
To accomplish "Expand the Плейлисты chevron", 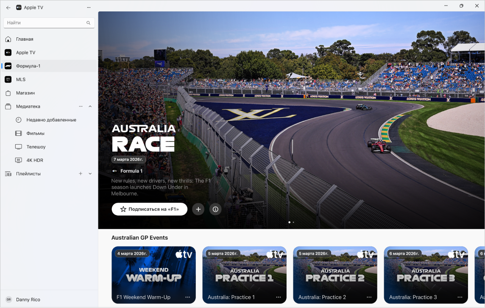I will coord(90,174).
